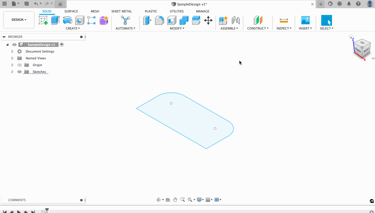
Task: Toggle visibility of SampleDesign v1 component
Action: click(x=14, y=45)
